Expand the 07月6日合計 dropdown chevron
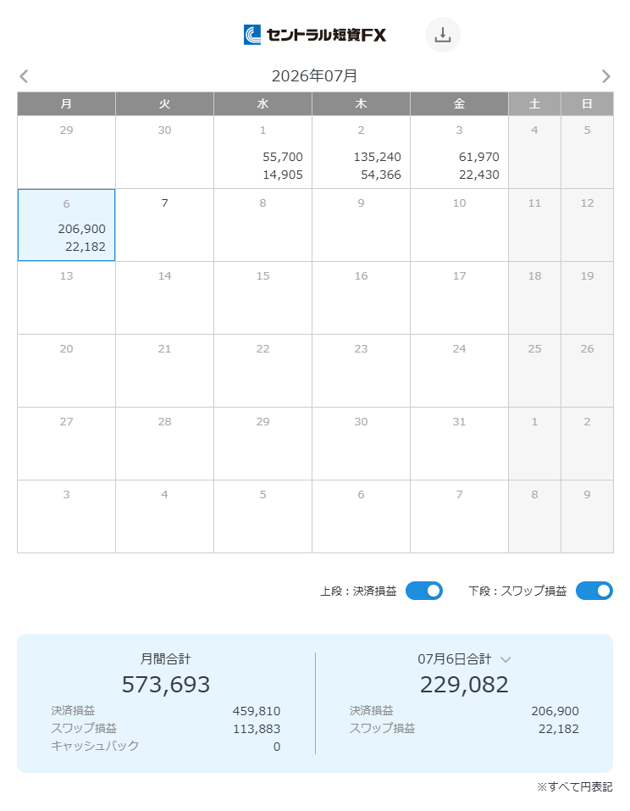 pyautogui.click(x=506, y=659)
